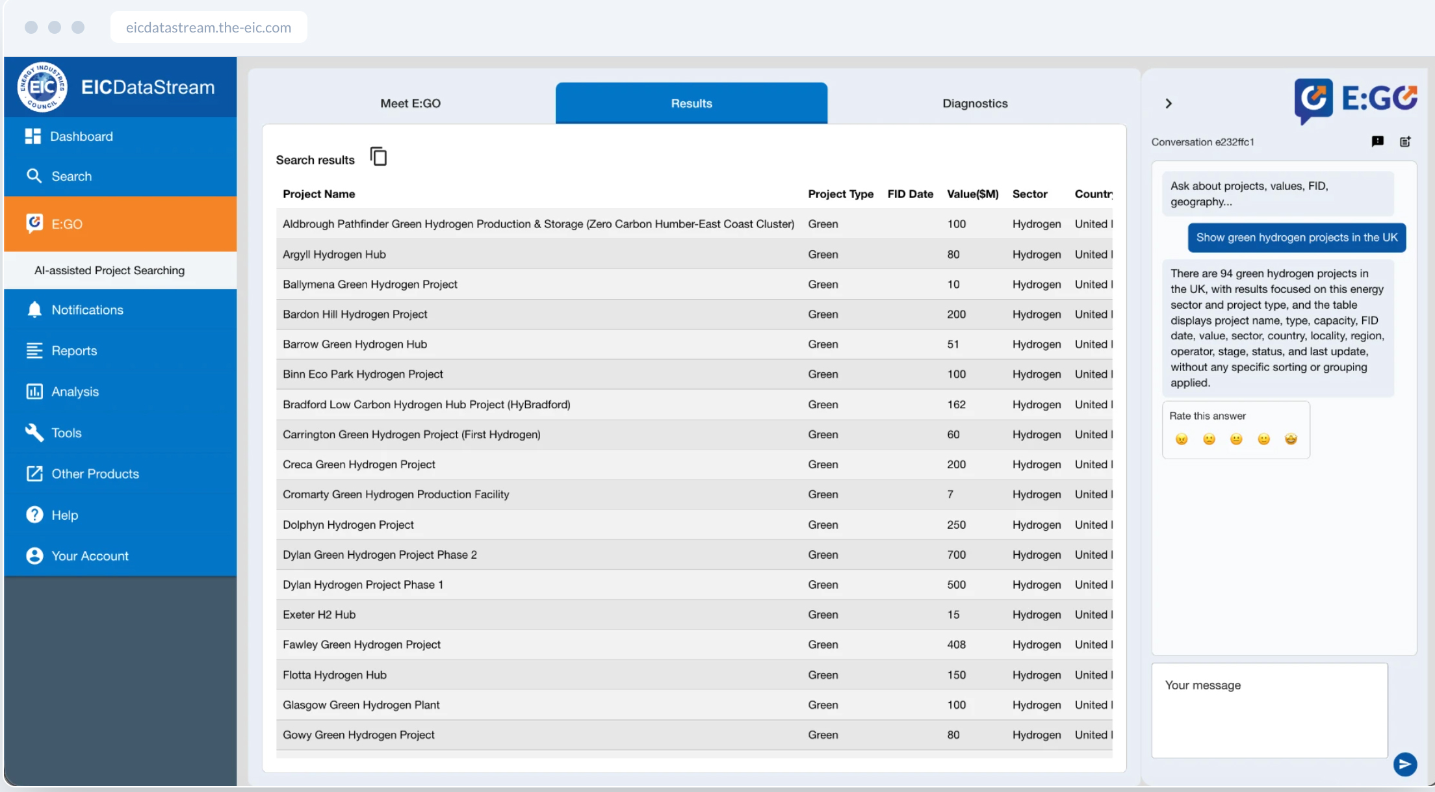Open AI-assisted Project Searching submenu item
The height and width of the screenshot is (792, 1435).
coord(109,270)
